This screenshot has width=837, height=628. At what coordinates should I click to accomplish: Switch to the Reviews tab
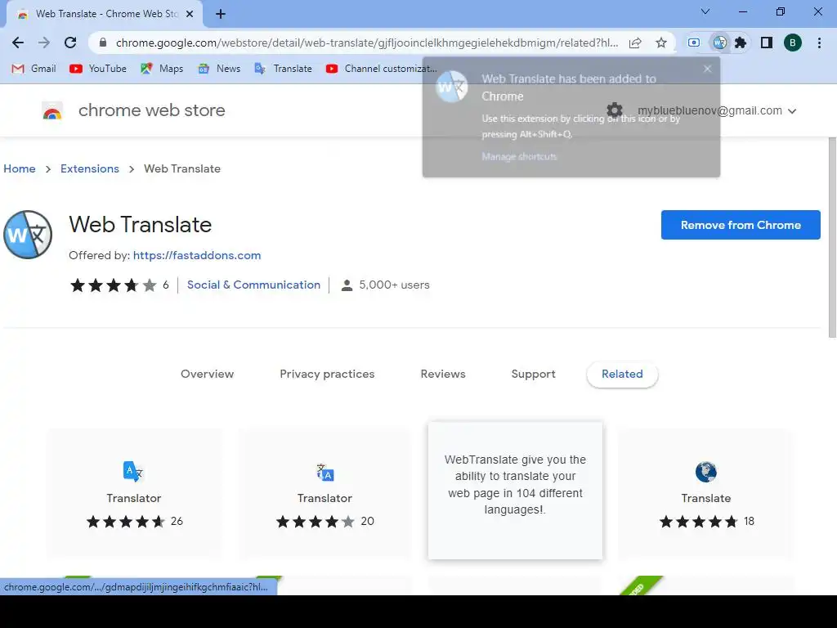[x=443, y=374]
